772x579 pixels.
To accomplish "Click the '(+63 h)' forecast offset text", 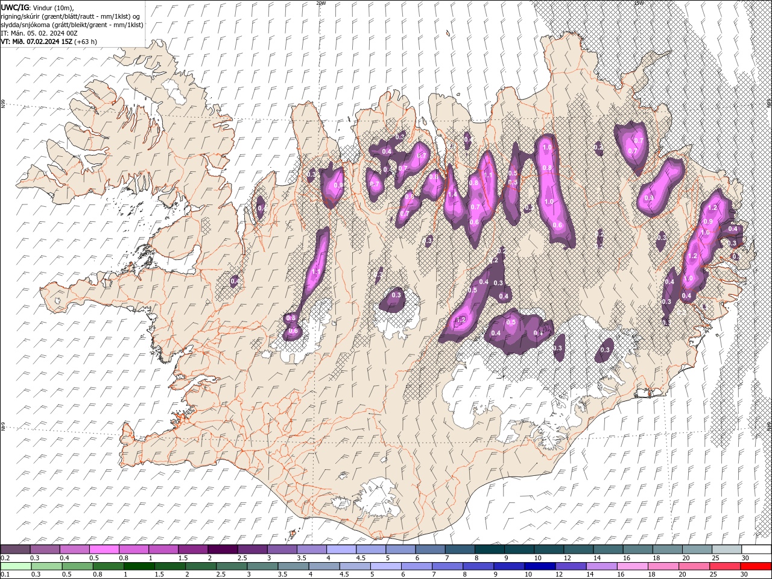I will coord(86,42).
